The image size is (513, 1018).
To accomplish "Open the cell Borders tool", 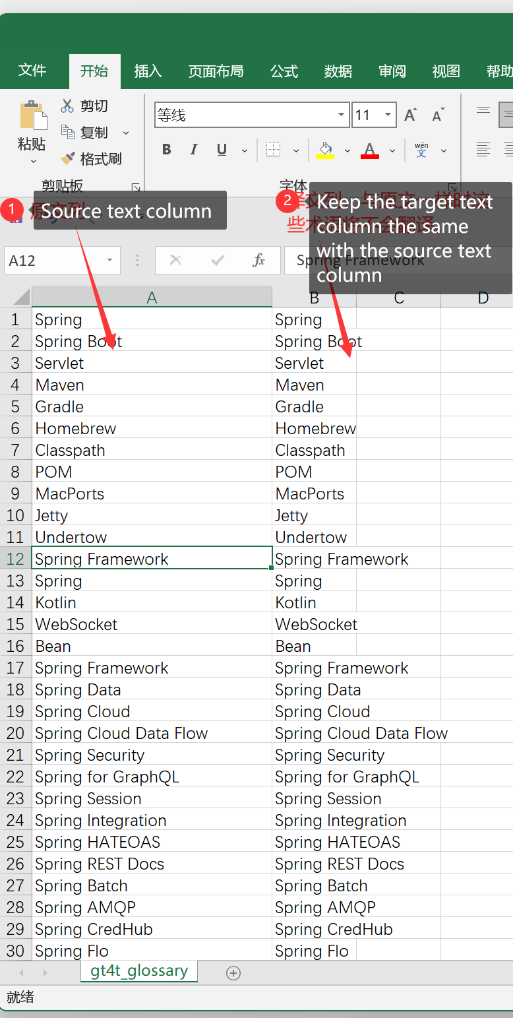I will pos(273,150).
